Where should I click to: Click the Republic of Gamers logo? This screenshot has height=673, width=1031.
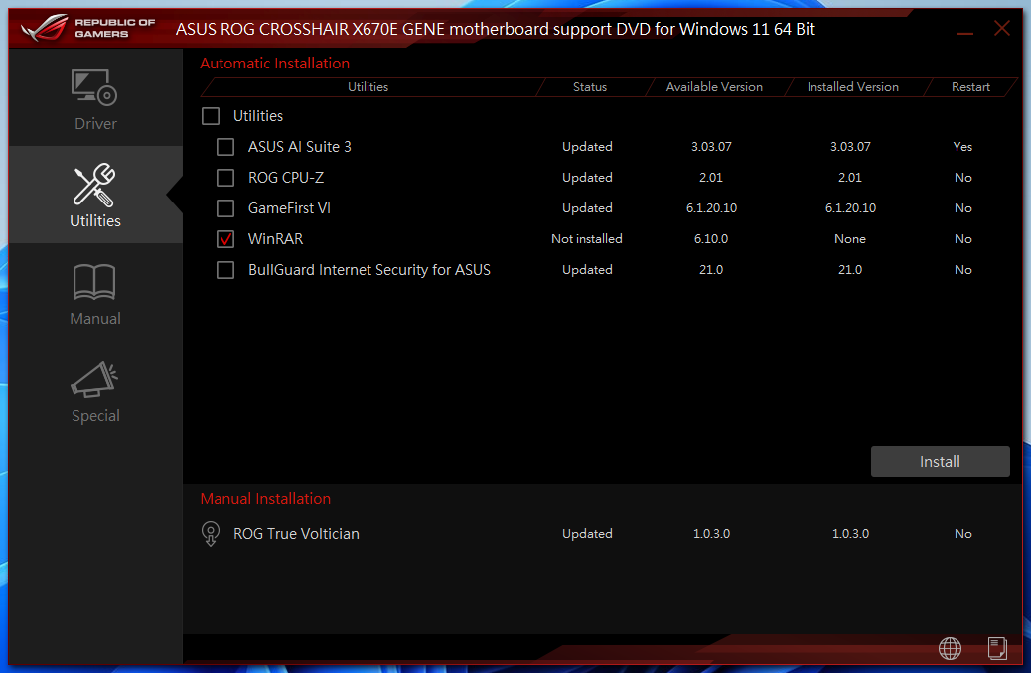point(88,28)
